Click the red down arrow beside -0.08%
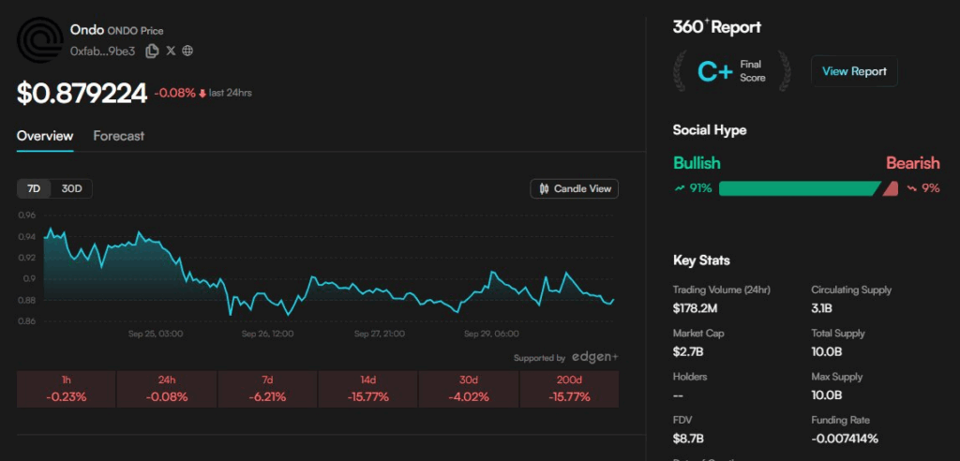960x461 pixels. tap(202, 93)
